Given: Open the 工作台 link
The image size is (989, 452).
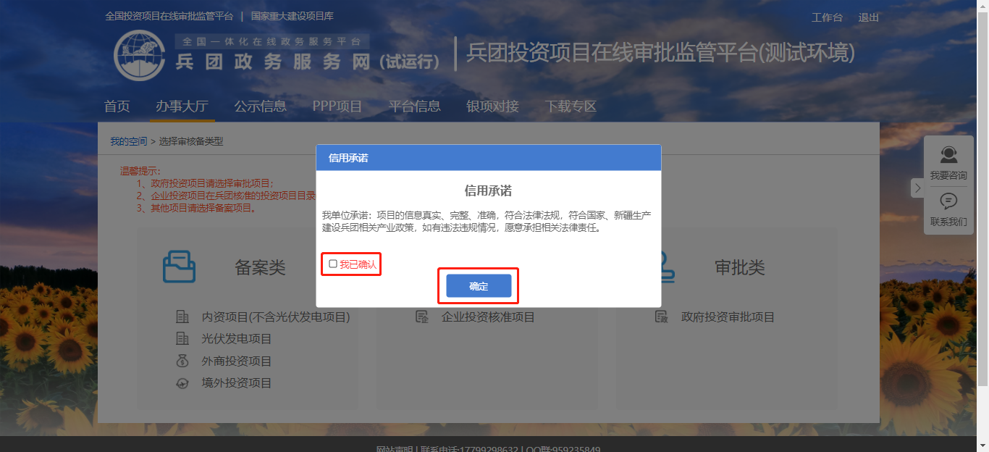Looking at the screenshot, I should pyautogui.click(x=827, y=17).
